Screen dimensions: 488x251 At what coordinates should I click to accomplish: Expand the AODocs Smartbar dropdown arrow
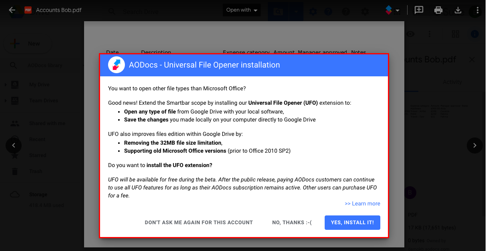(397, 10)
